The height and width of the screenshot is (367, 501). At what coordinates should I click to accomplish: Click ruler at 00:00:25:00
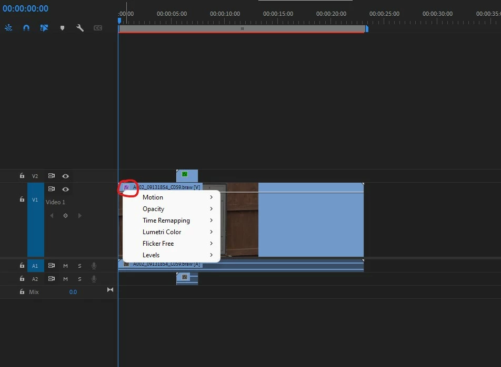[384, 14]
